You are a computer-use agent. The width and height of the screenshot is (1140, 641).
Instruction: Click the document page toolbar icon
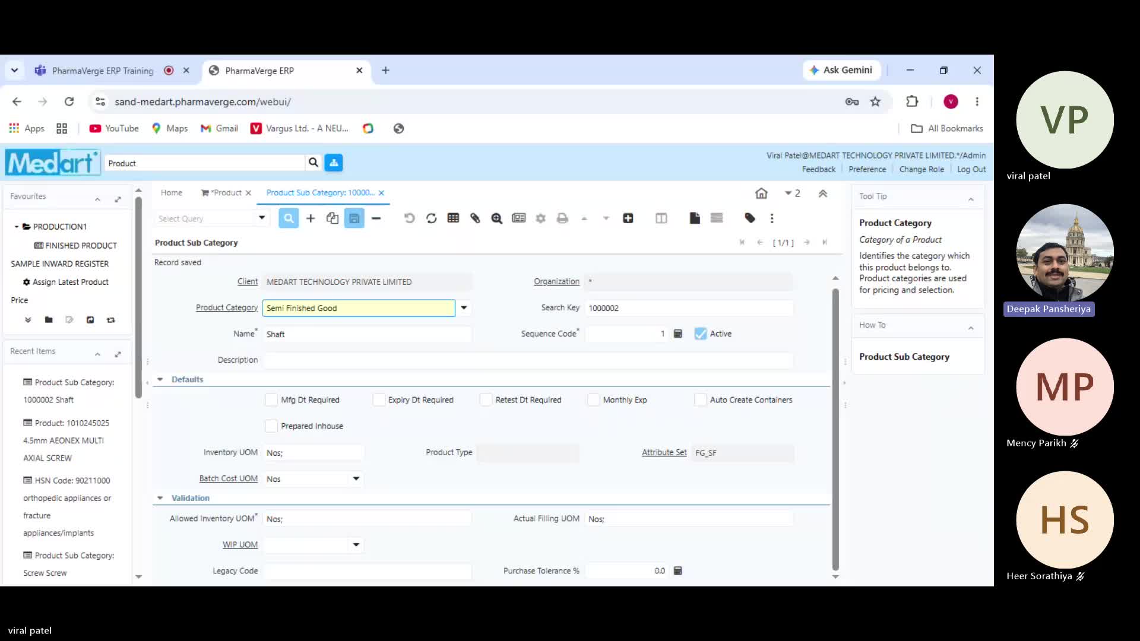(695, 218)
